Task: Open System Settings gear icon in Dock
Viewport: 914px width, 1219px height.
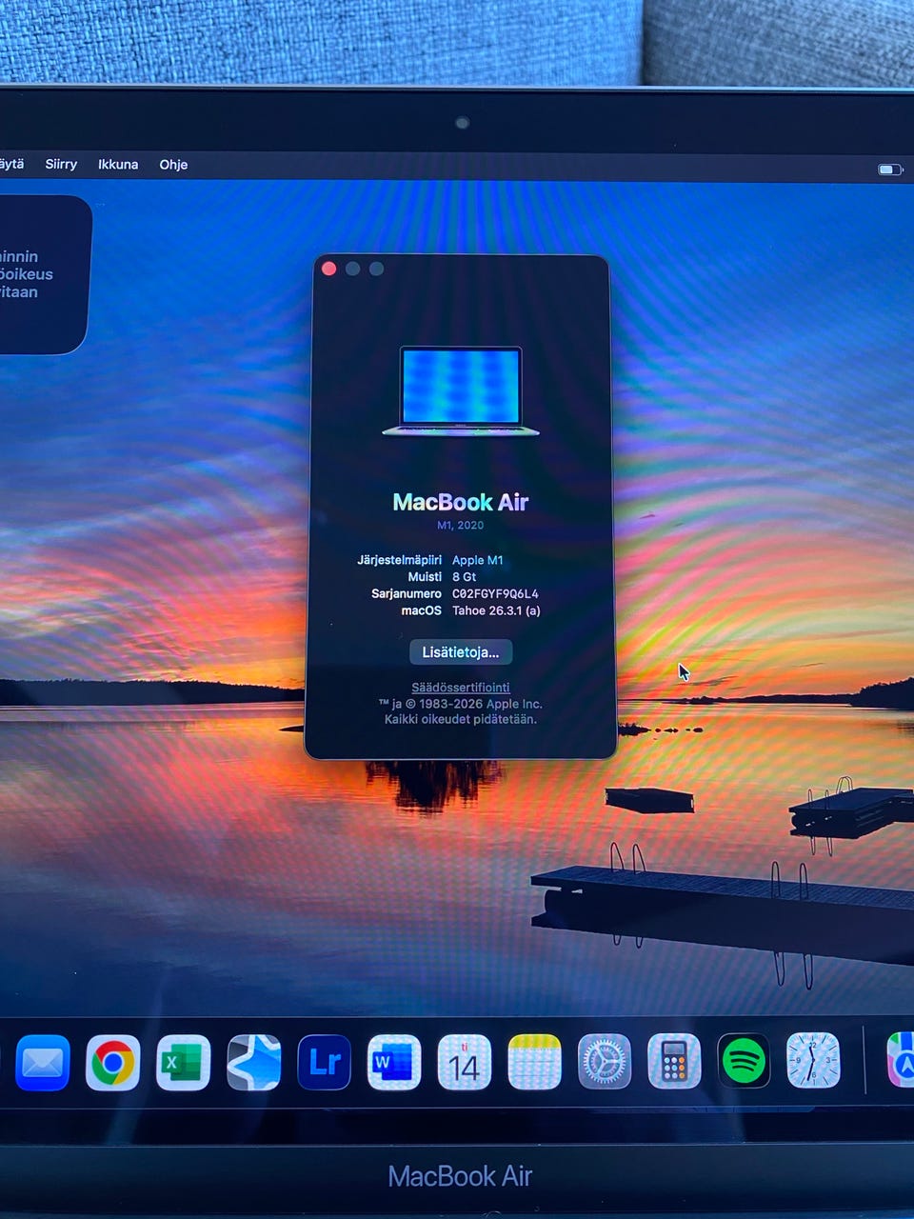Action: [605, 1062]
